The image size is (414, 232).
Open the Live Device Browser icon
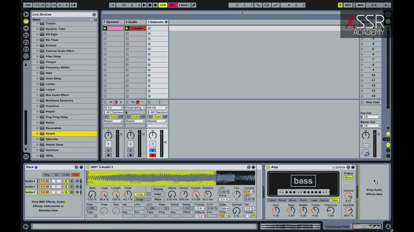click(26, 21)
